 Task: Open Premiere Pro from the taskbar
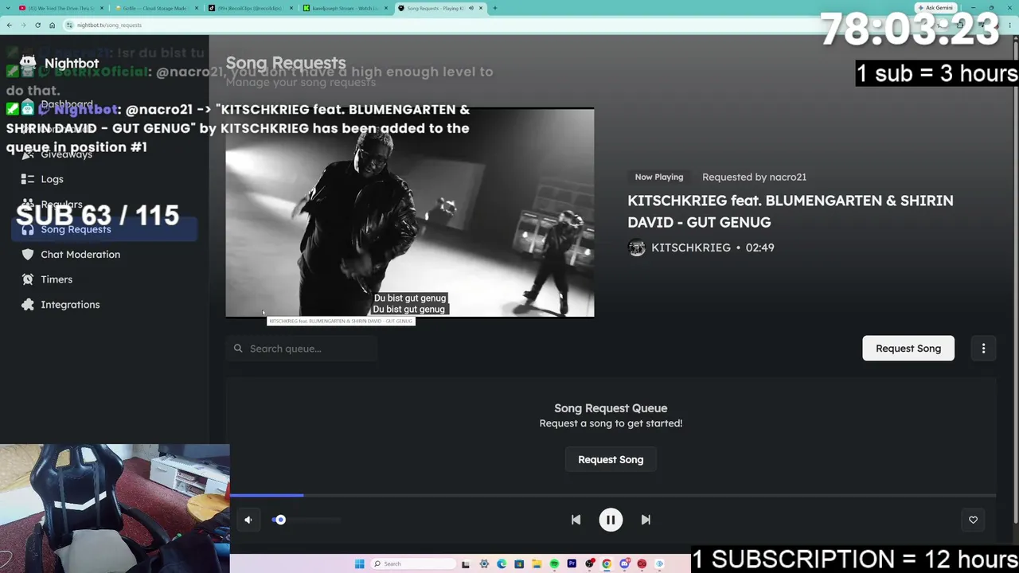pos(572,564)
